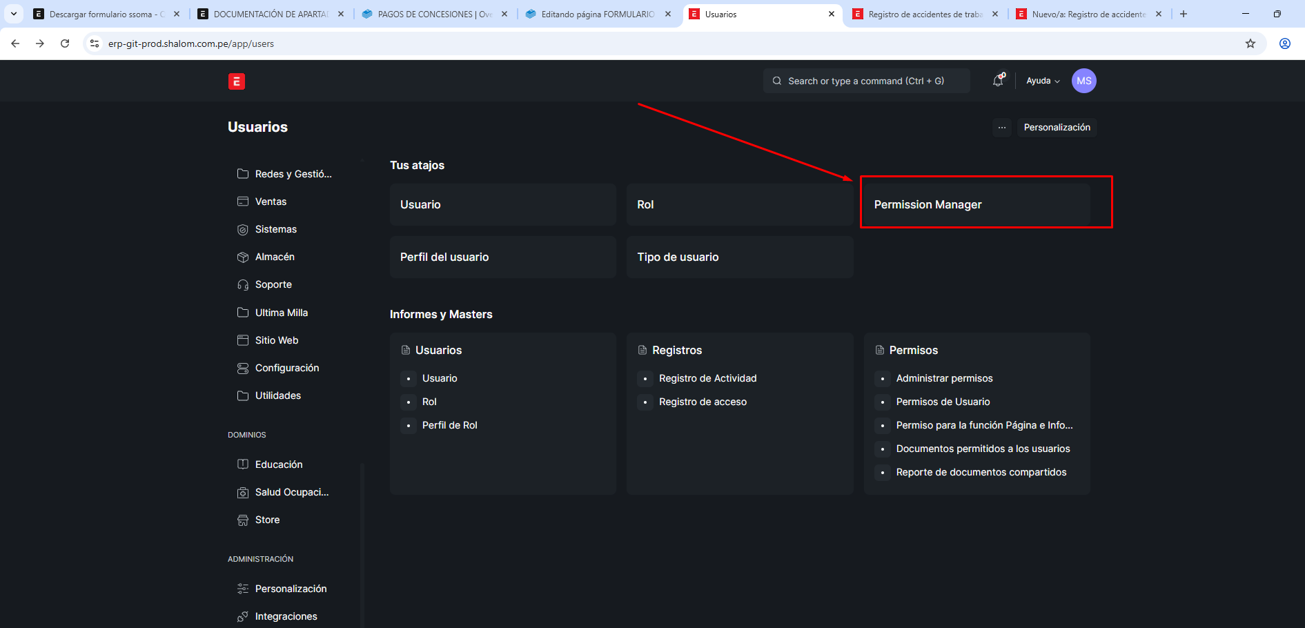The width and height of the screenshot is (1305, 628).
Task: Expand the Ayuda dropdown menu
Action: click(x=1042, y=81)
